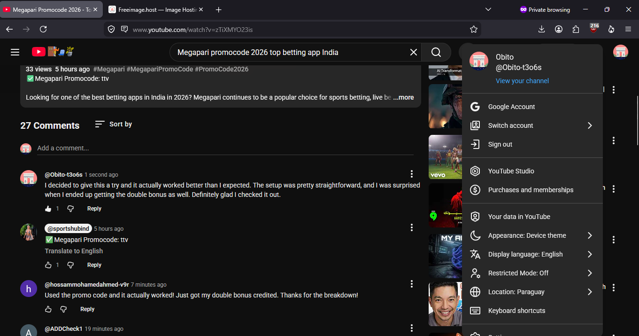Open the browser downloads panel

(x=541, y=29)
